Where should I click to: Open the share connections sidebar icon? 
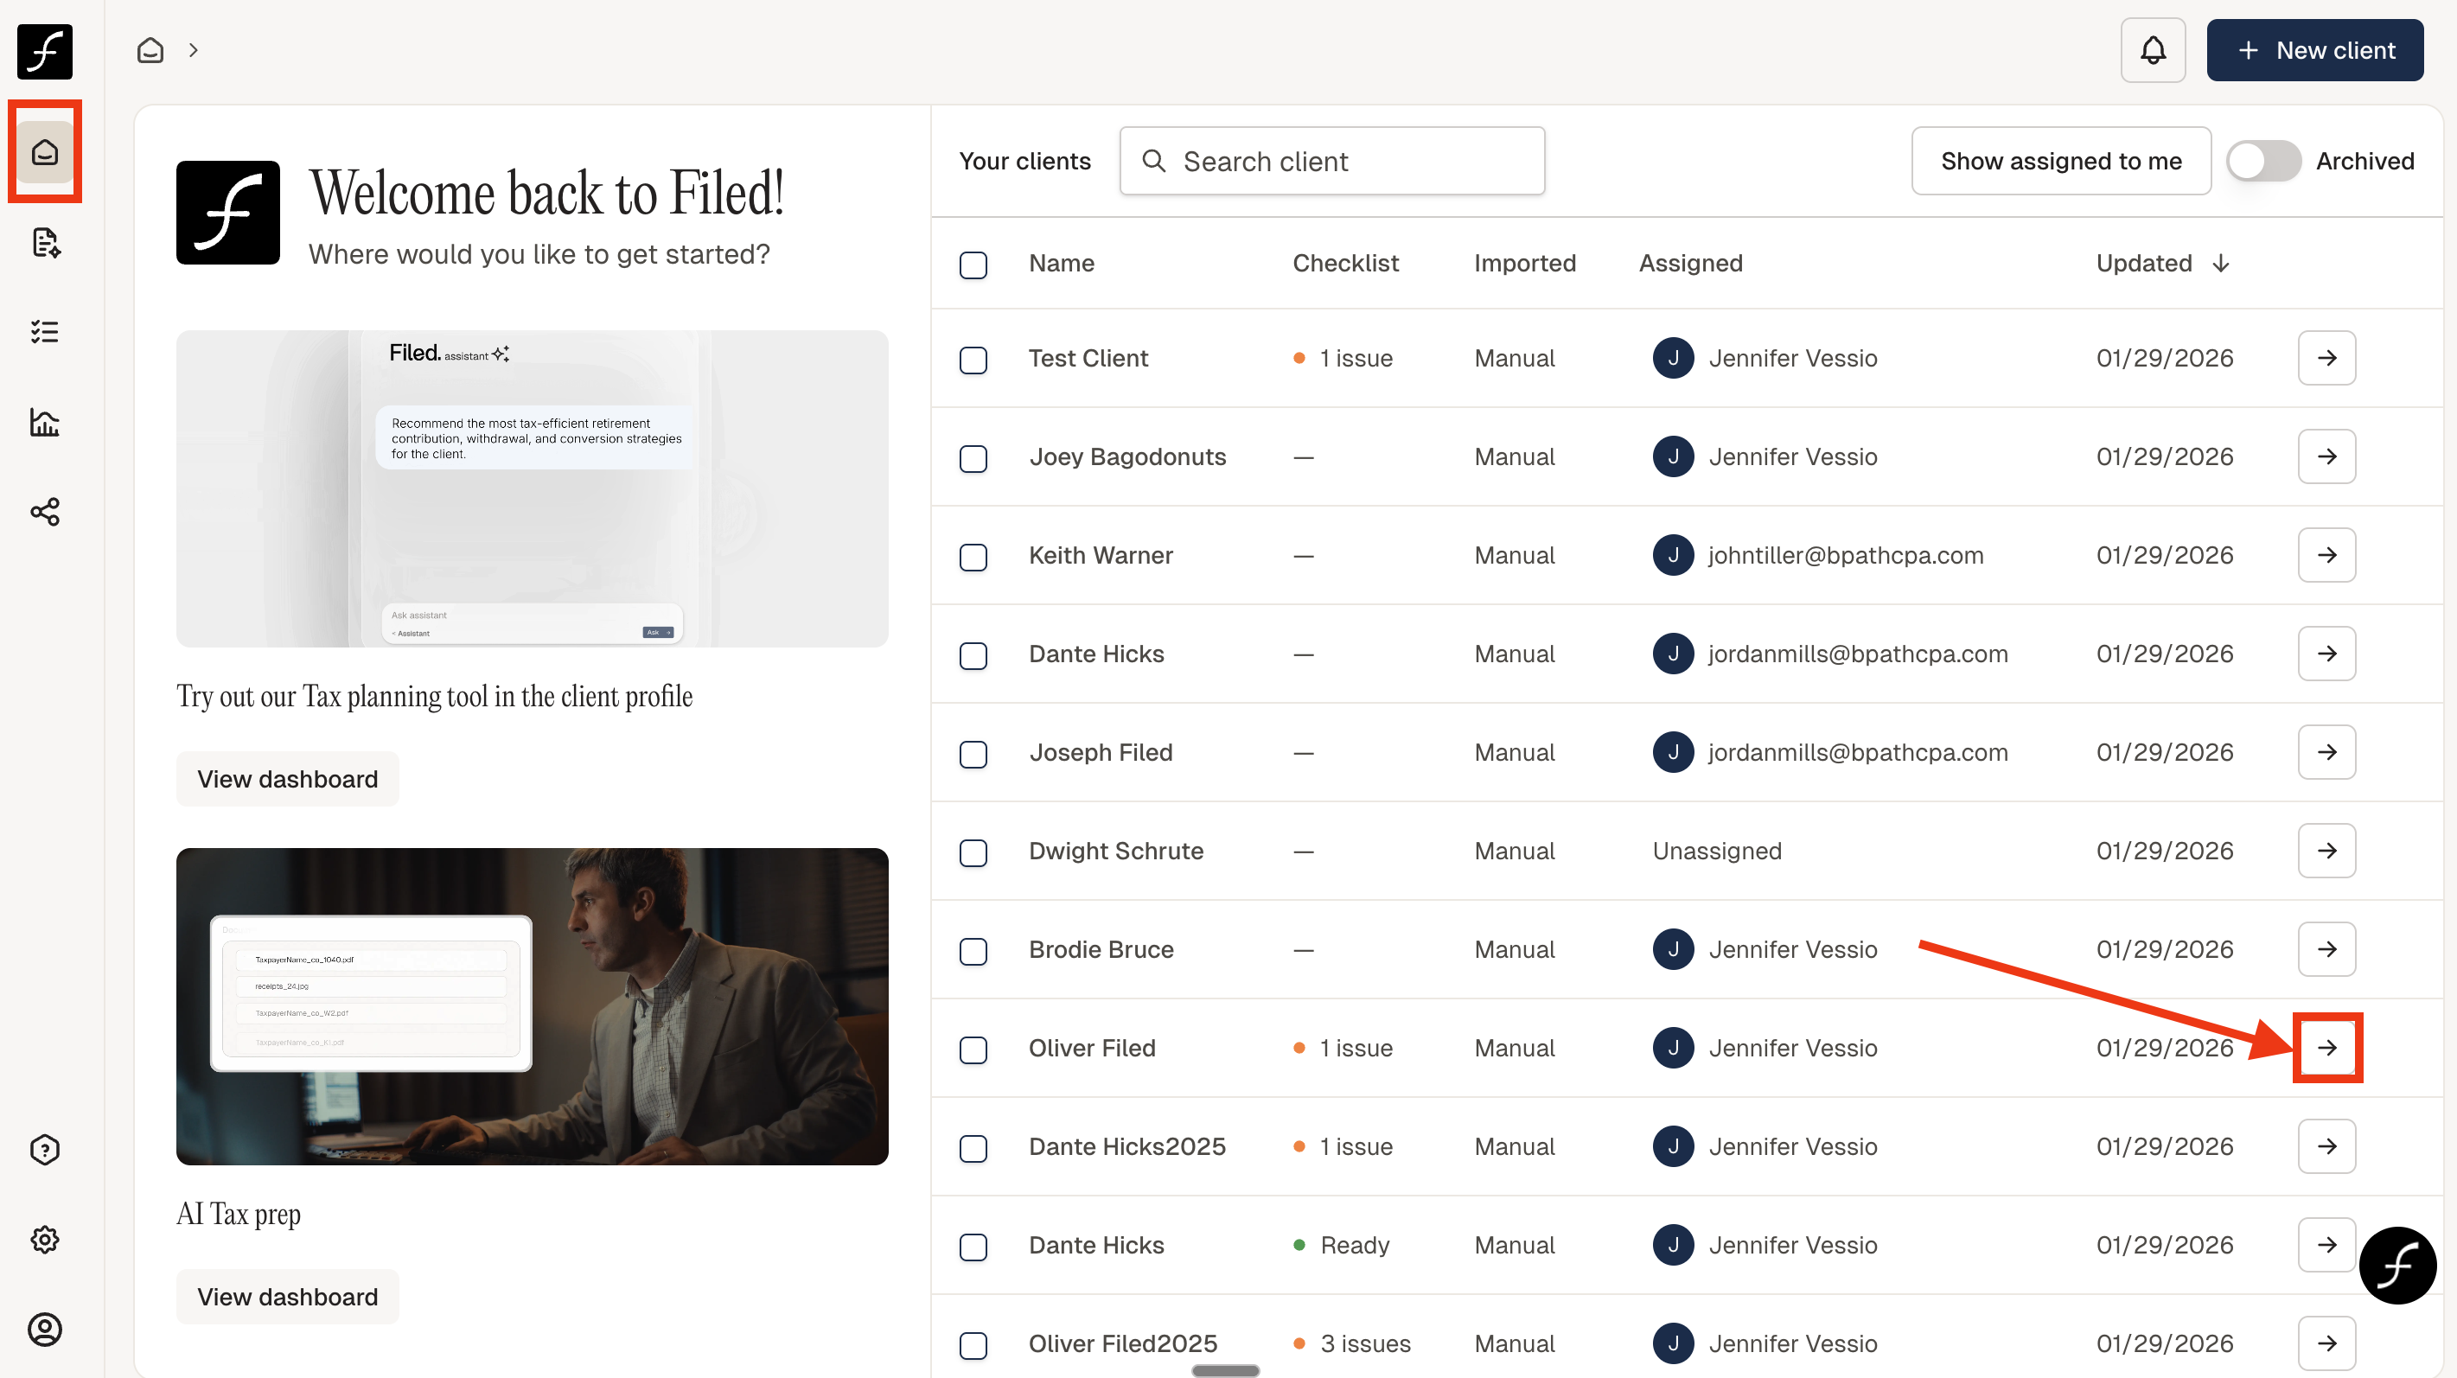(x=45, y=512)
